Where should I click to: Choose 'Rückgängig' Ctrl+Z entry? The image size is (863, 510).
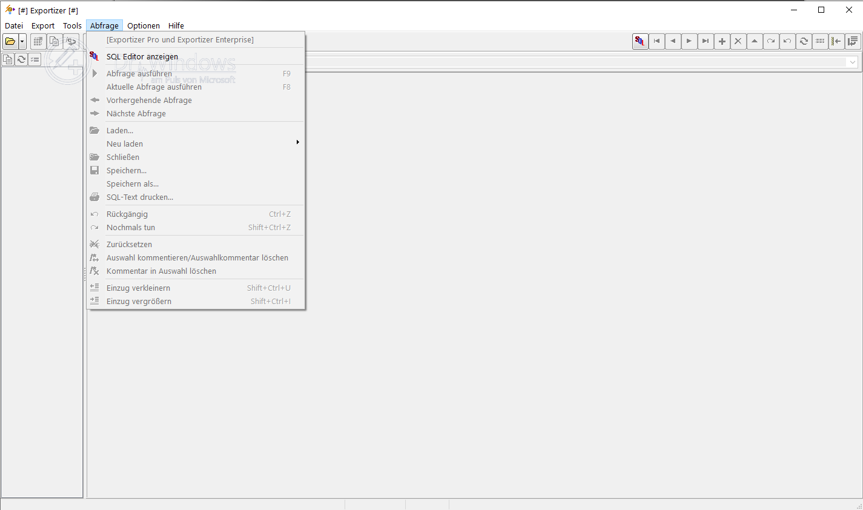[196, 214]
